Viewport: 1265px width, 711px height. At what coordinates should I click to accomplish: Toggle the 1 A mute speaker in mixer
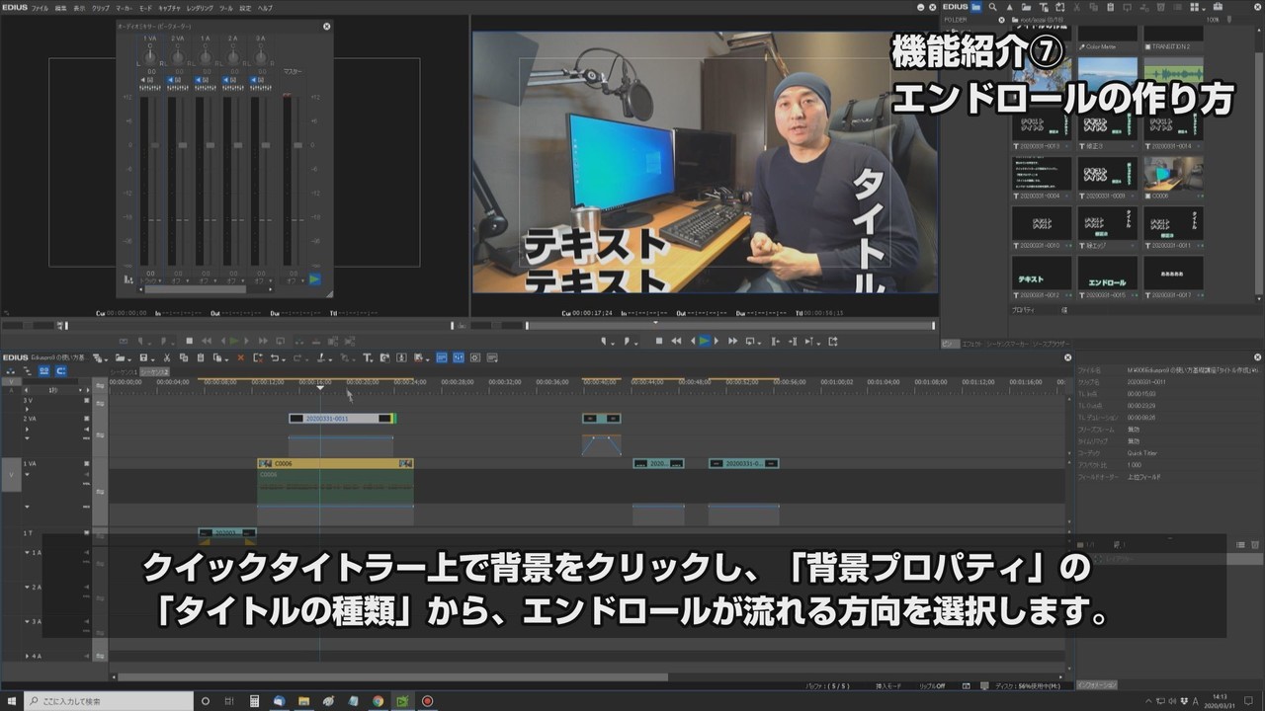200,79
